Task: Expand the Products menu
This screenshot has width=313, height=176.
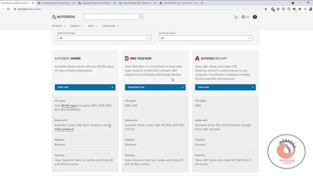Action: click(58, 26)
